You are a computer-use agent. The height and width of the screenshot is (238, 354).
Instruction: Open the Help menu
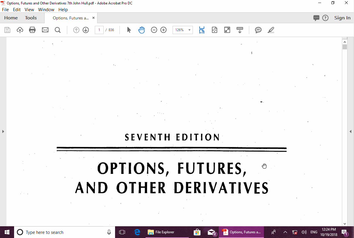pyautogui.click(x=63, y=10)
